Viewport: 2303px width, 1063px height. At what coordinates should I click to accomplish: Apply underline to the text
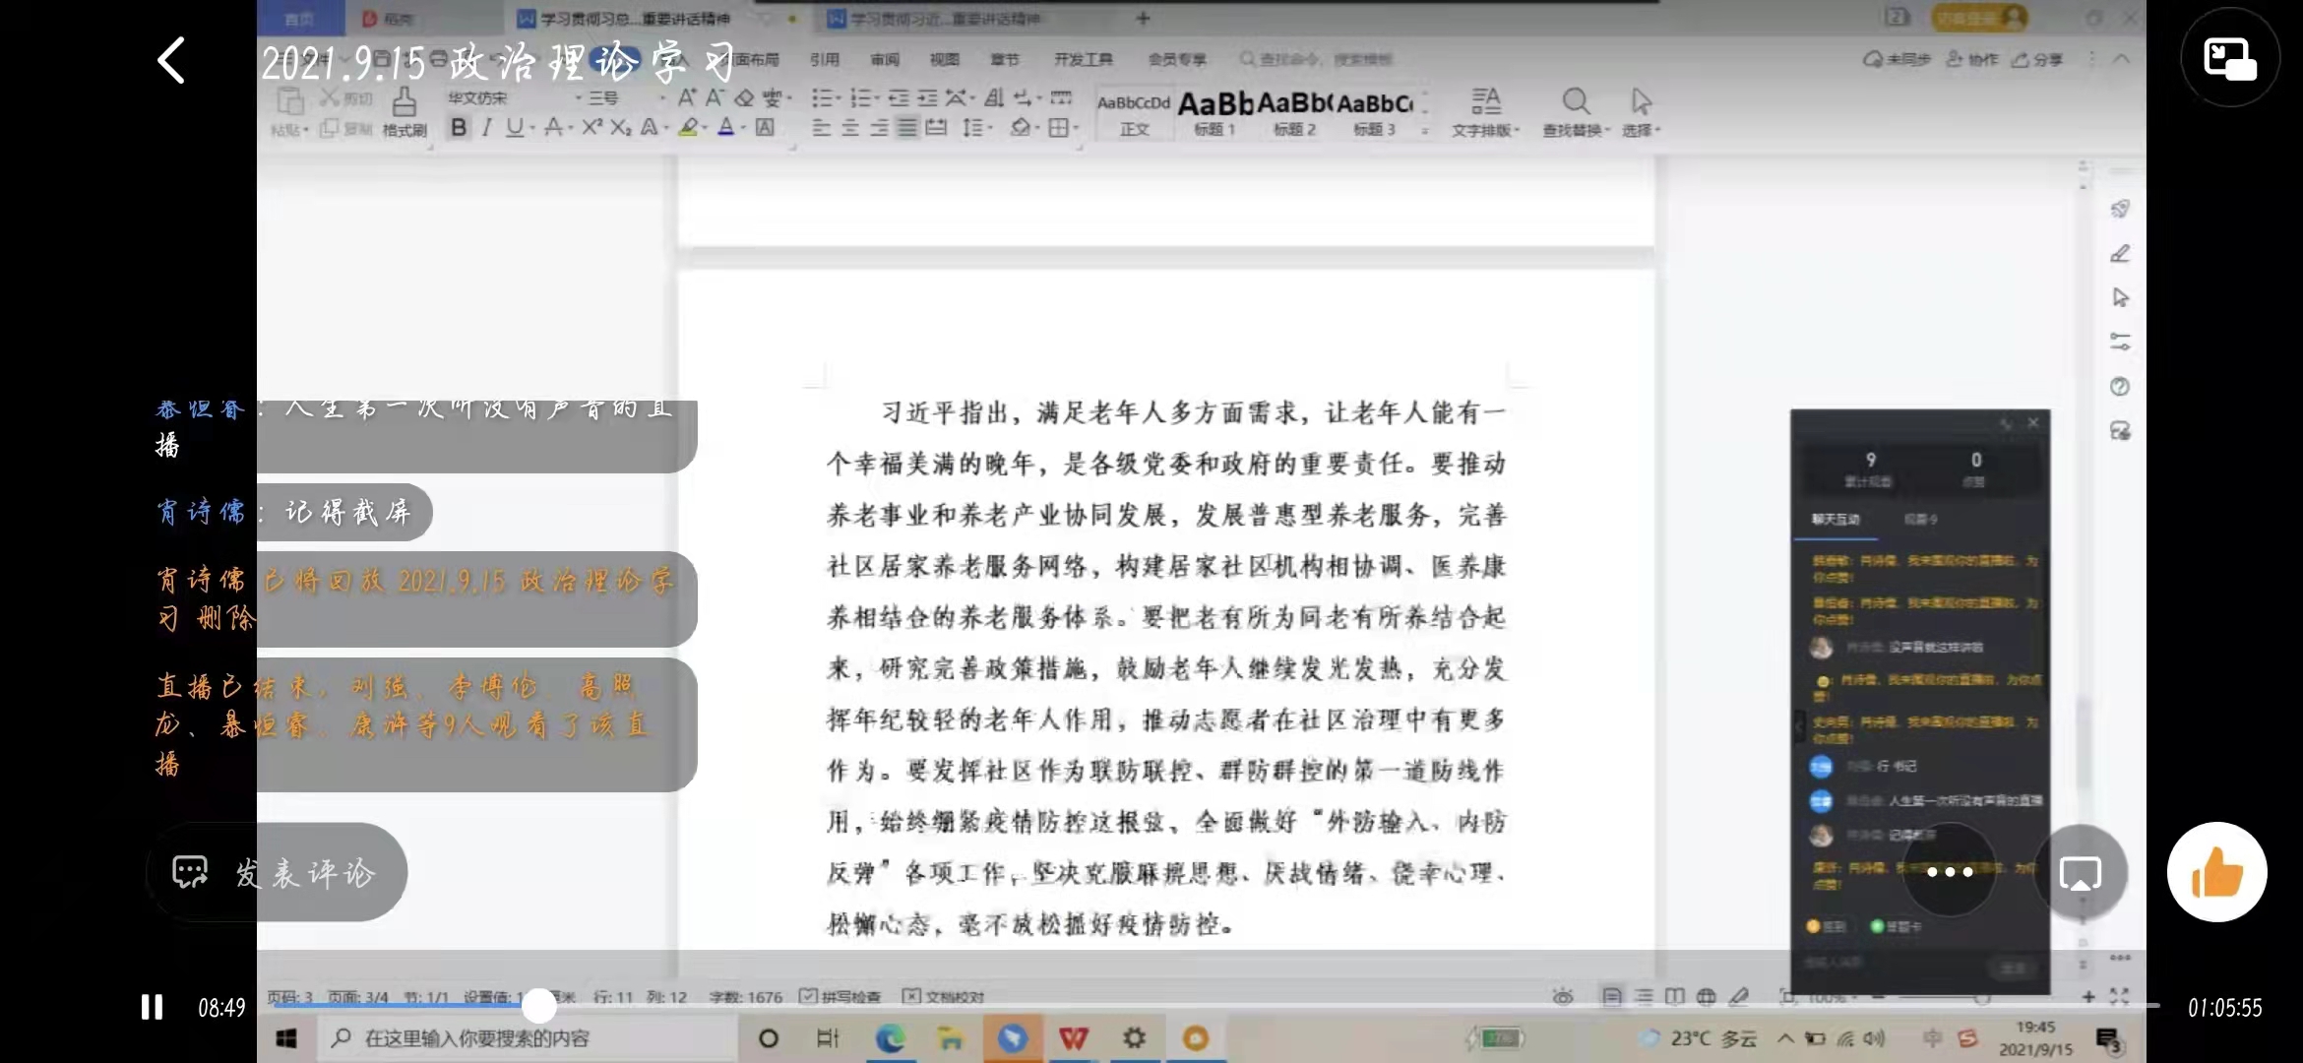[x=513, y=128]
